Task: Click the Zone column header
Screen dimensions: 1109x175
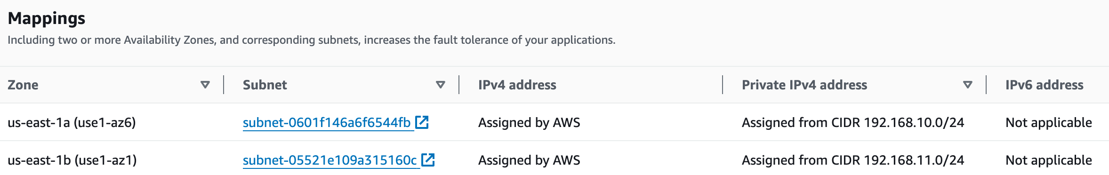Action: 23,85
